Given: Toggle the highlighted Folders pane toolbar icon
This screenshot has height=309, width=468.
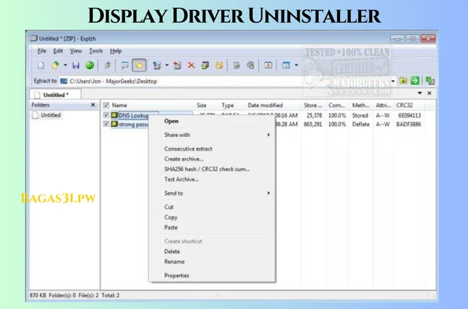Looking at the screenshot, I should click(x=139, y=65).
